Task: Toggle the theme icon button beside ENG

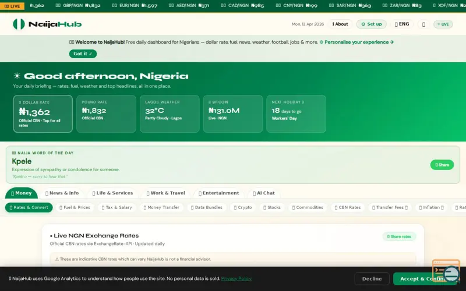Action: coord(423,24)
